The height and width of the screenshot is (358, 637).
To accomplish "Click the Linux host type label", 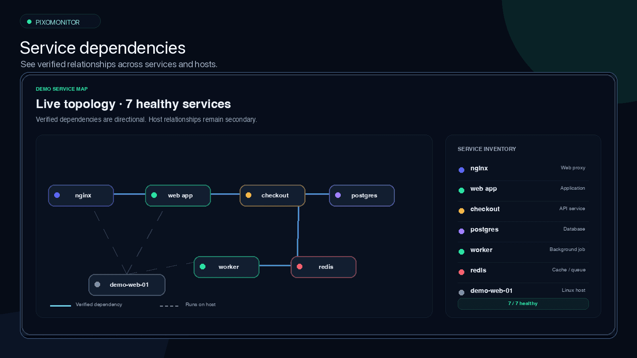I will tap(573, 290).
